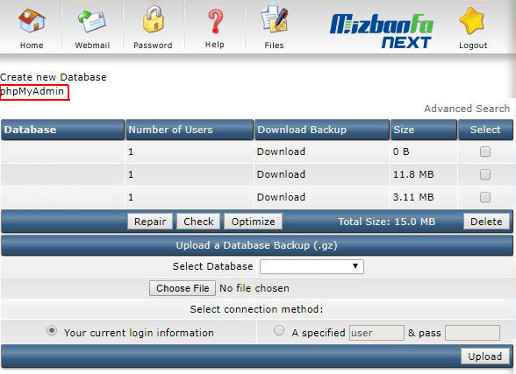Click the Logout star icon
The height and width of the screenshot is (374, 516).
[472, 21]
